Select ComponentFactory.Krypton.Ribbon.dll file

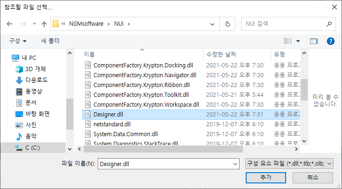[141, 85]
